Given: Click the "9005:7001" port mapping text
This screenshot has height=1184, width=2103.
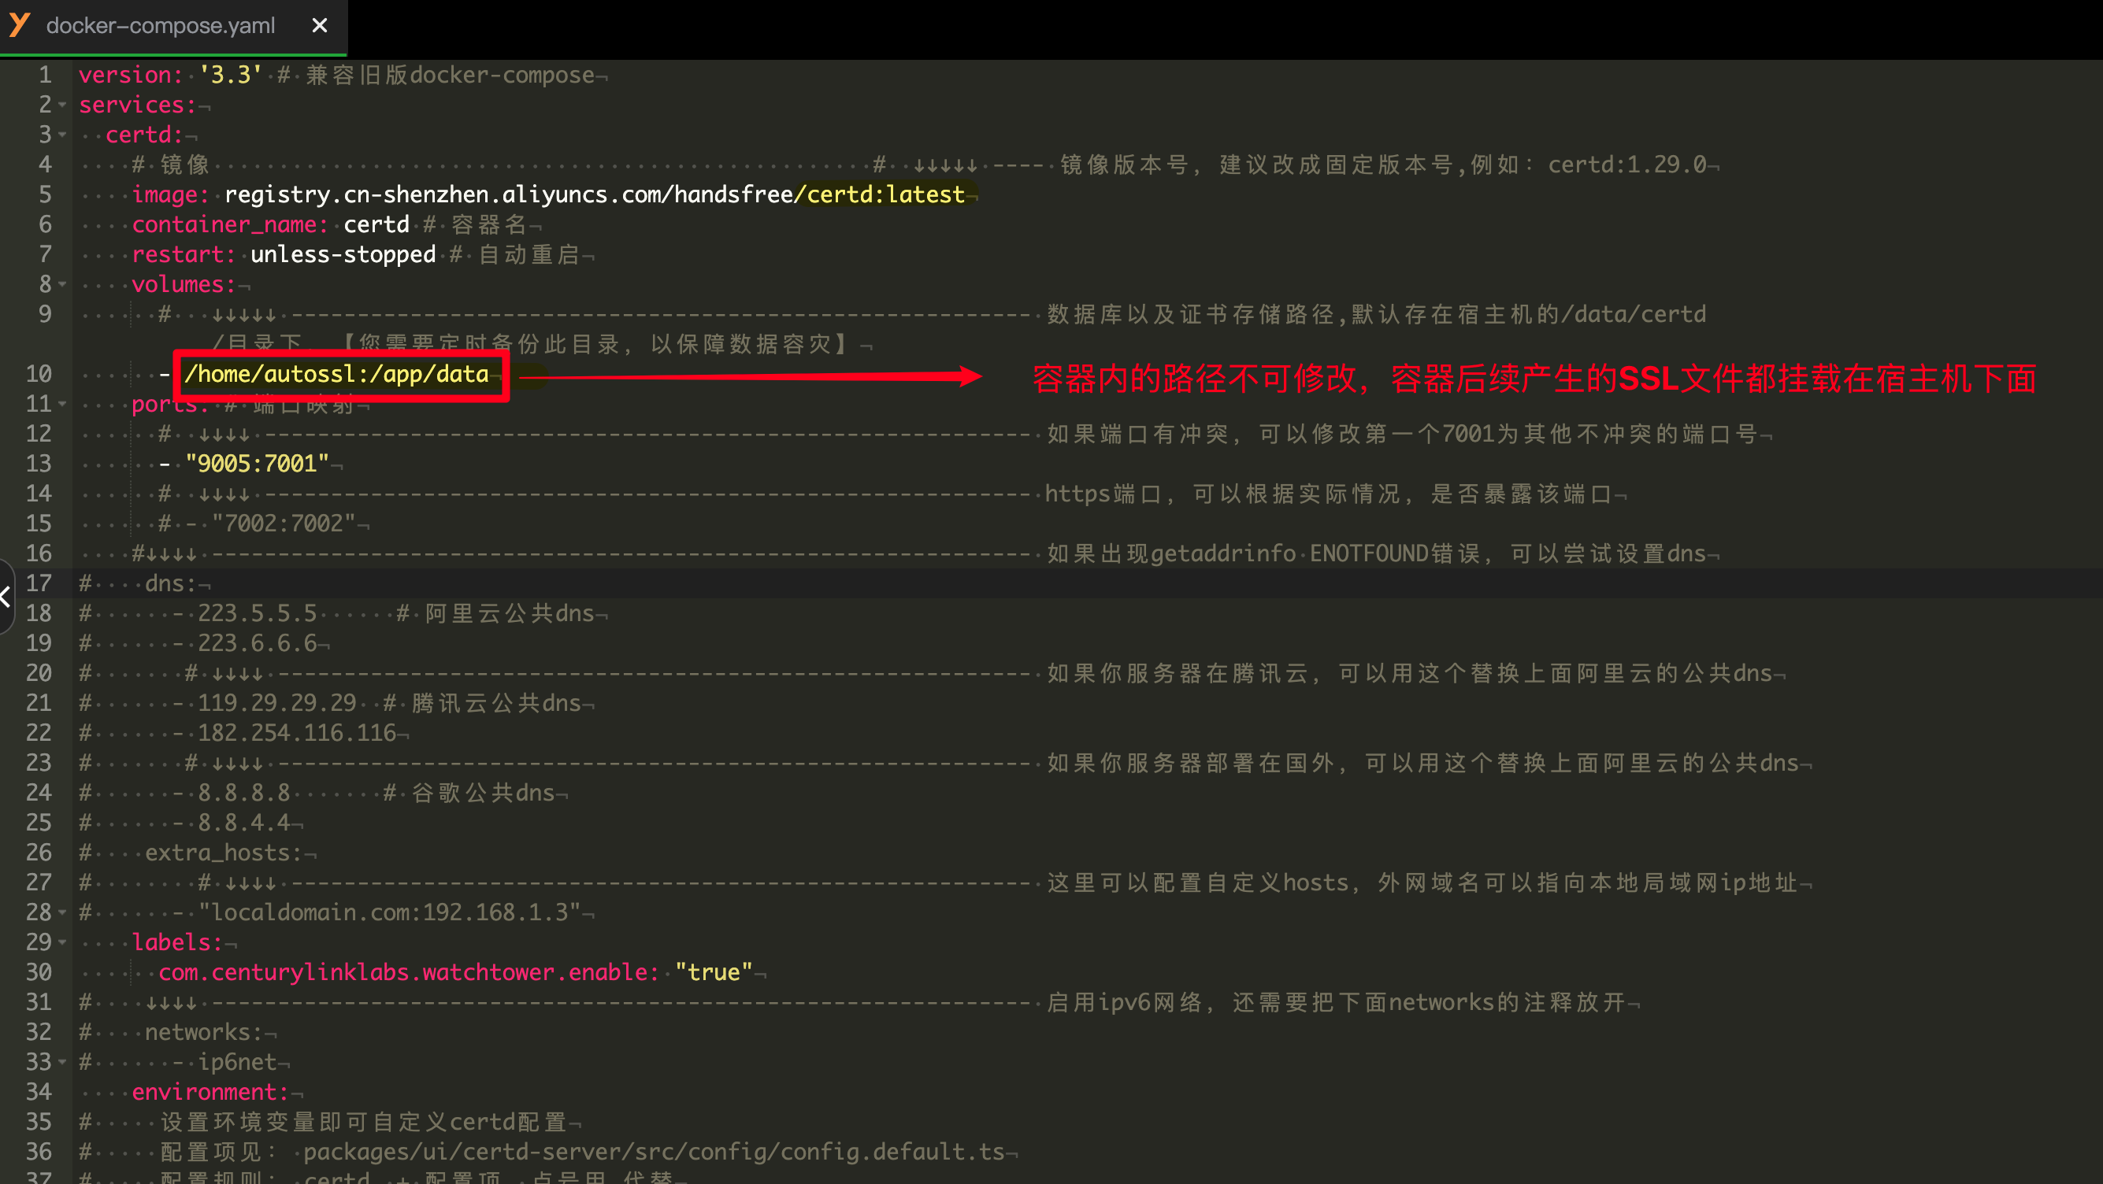Looking at the screenshot, I should point(256,464).
